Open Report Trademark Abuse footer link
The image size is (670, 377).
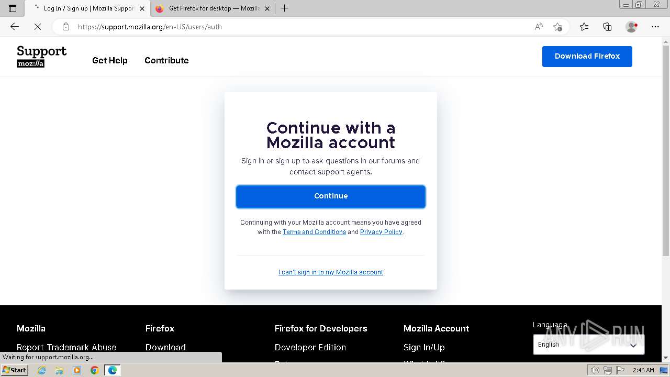pos(66,347)
